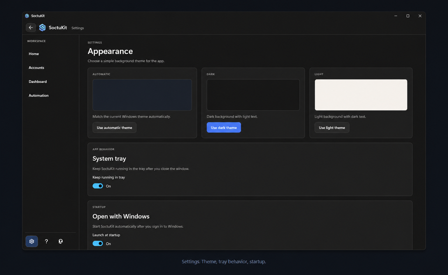Open support using the headset icon

pyautogui.click(x=60, y=241)
